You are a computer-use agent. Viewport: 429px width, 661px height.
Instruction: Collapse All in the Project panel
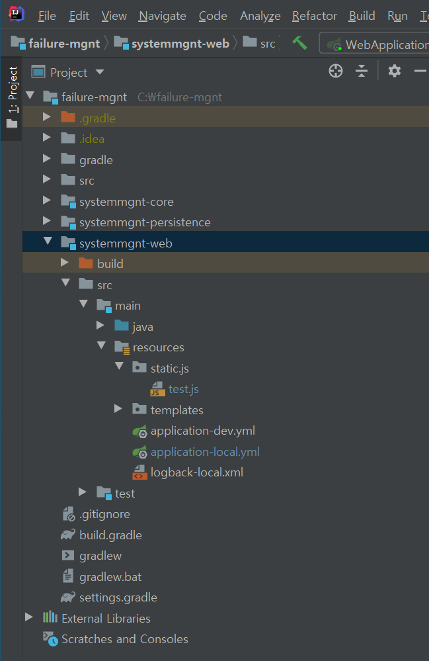pos(361,71)
